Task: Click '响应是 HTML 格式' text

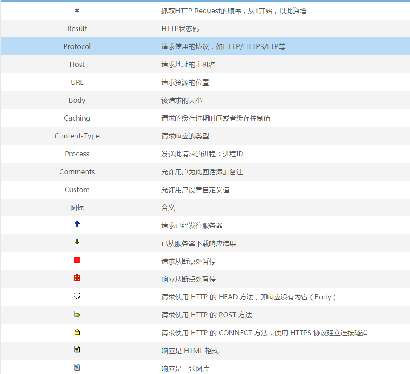Action: click(190, 351)
